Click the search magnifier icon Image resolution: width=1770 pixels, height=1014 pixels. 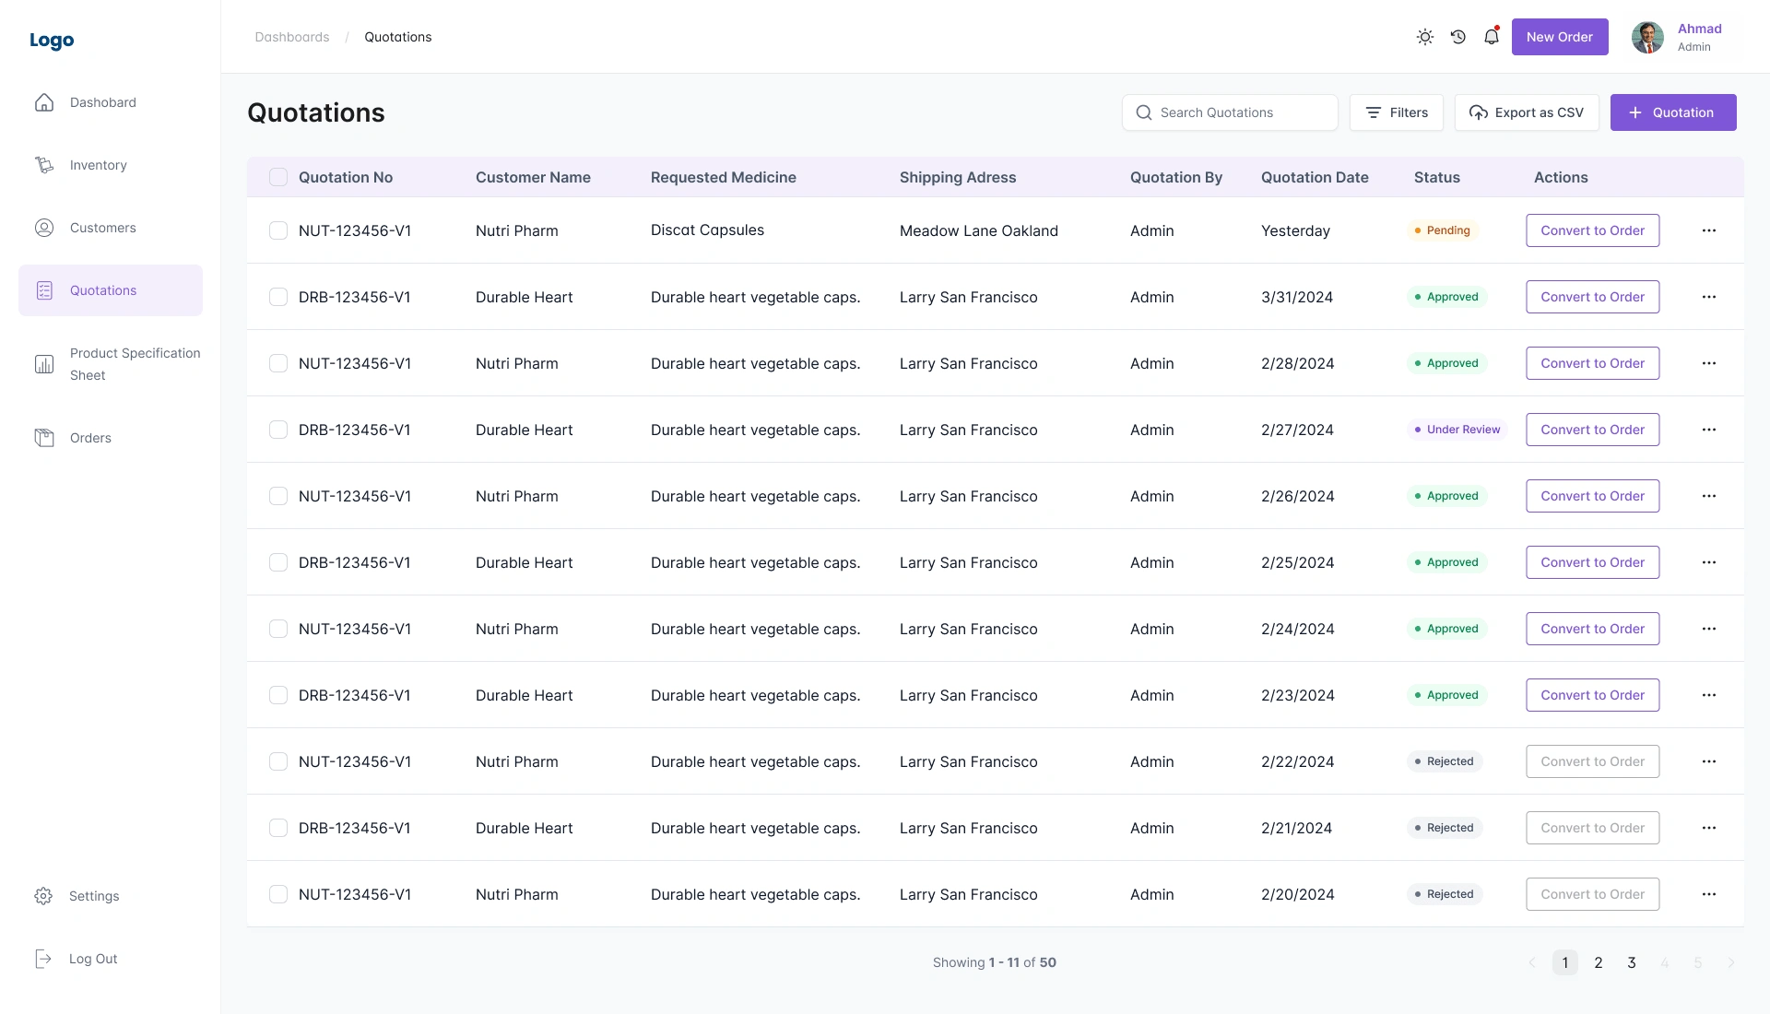1144,112
